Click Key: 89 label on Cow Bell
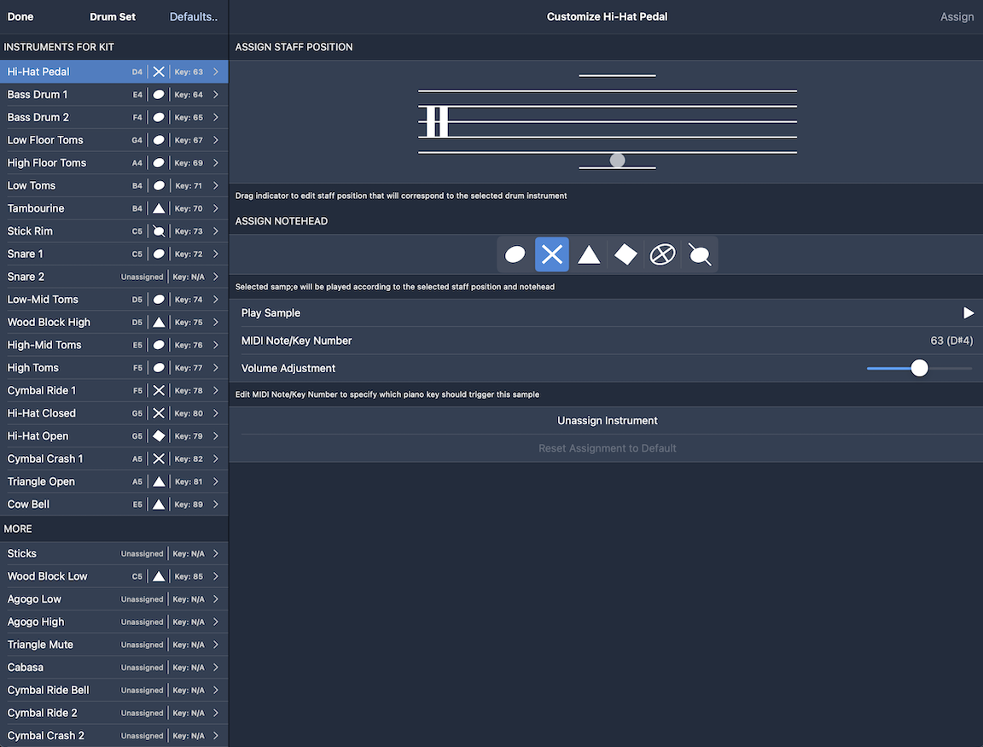 189,505
